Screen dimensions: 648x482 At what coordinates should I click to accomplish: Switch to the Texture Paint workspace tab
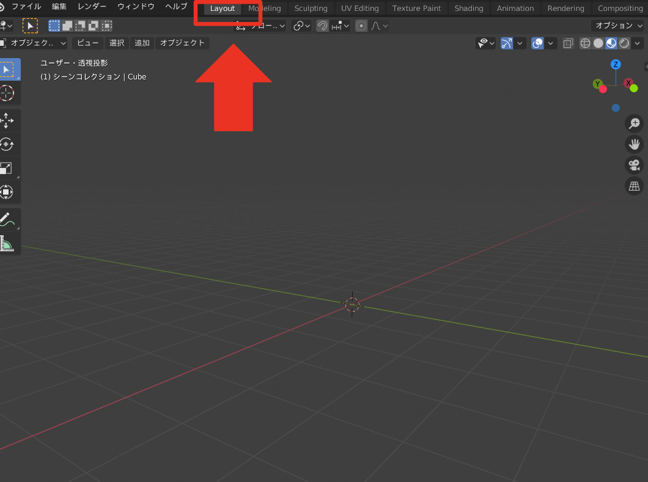tap(416, 9)
